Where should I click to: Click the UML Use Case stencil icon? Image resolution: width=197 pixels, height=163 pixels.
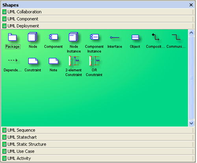4,152
